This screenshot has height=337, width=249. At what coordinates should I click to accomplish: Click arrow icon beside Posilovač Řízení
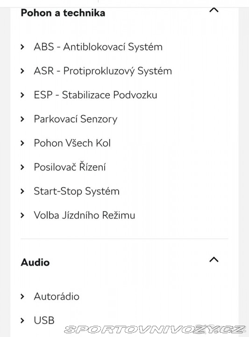tap(22, 167)
